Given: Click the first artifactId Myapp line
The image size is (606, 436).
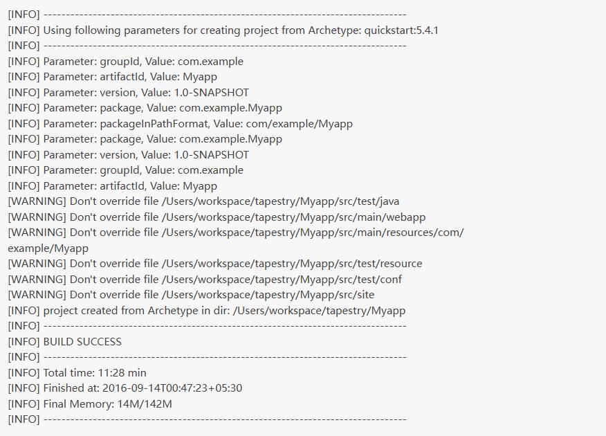Looking at the screenshot, I should coord(113,77).
